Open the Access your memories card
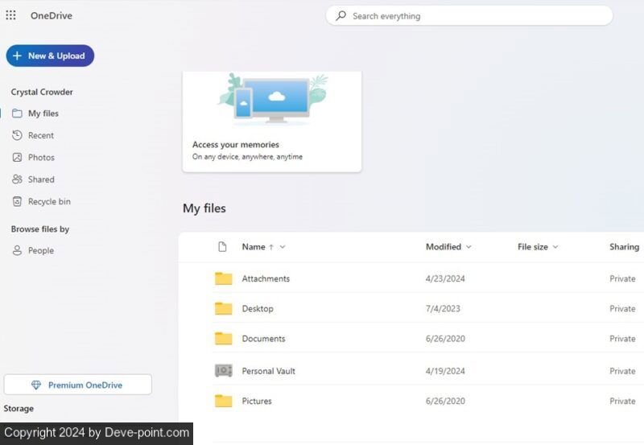The image size is (644, 445). click(271, 121)
